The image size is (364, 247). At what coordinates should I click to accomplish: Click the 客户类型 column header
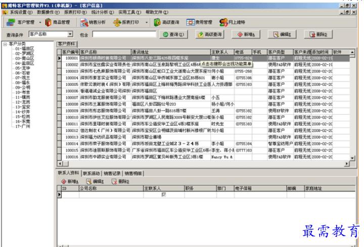click(x=280, y=52)
